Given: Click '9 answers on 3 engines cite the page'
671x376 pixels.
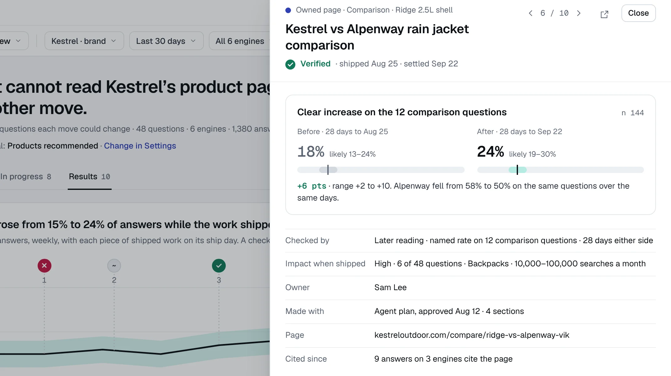Looking at the screenshot, I should [443, 359].
